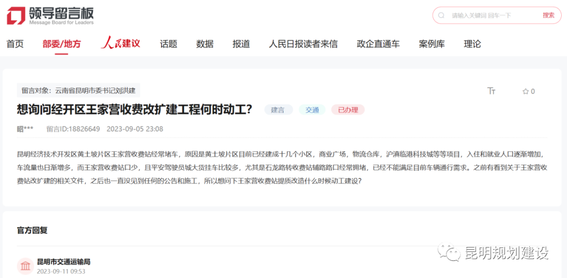
Task: Open the 首页 home tab
Action: point(15,44)
